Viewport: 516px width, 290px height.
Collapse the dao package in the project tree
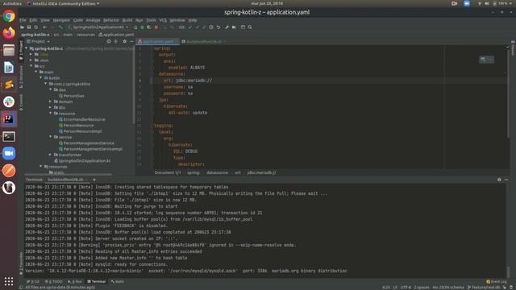click(51, 89)
